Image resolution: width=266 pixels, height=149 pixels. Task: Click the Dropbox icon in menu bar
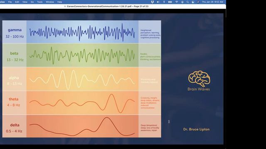[x=152, y=2]
